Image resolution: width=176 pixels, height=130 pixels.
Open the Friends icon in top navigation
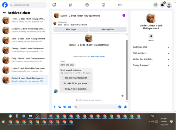coord(70,5)
